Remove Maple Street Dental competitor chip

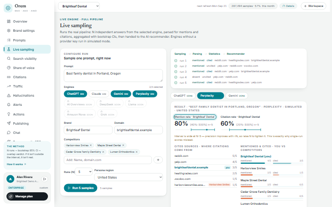[123, 145]
